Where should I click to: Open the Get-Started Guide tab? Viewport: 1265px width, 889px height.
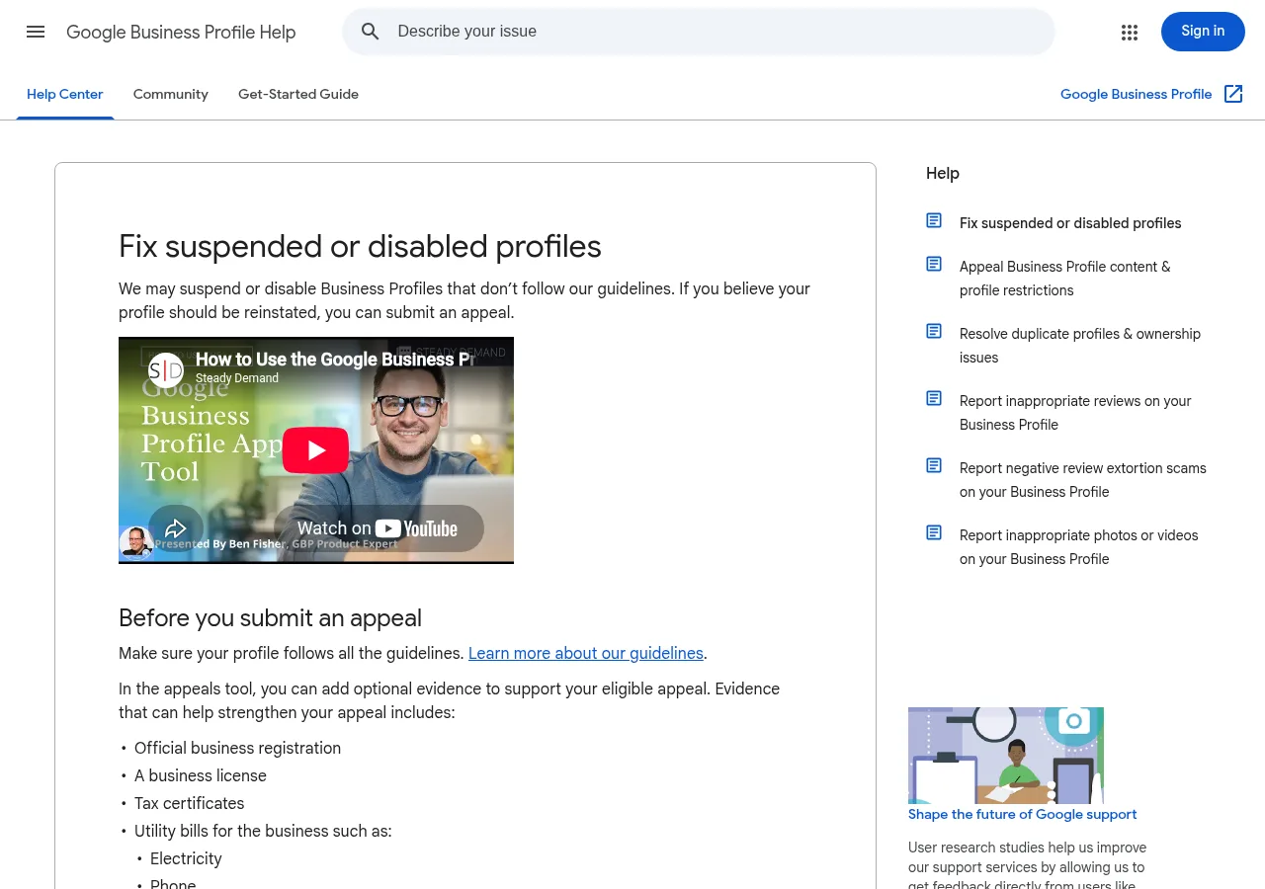coord(298,95)
